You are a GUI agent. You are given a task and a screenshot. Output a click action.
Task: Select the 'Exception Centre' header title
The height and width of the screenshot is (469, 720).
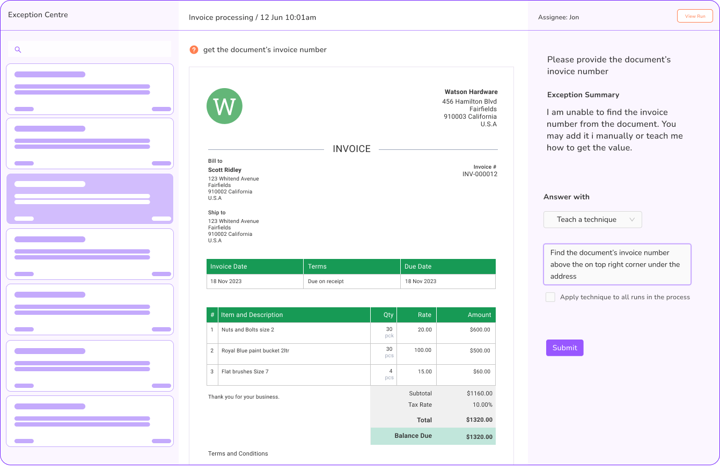point(38,15)
